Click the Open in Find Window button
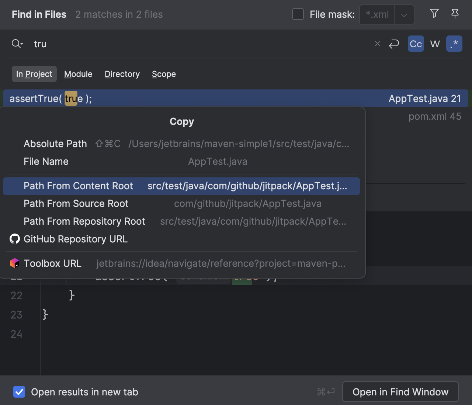This screenshot has height=405, width=472. 400,392
